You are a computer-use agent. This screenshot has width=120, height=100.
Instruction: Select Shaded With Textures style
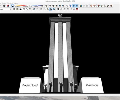pyautogui.click(x=51, y=9)
